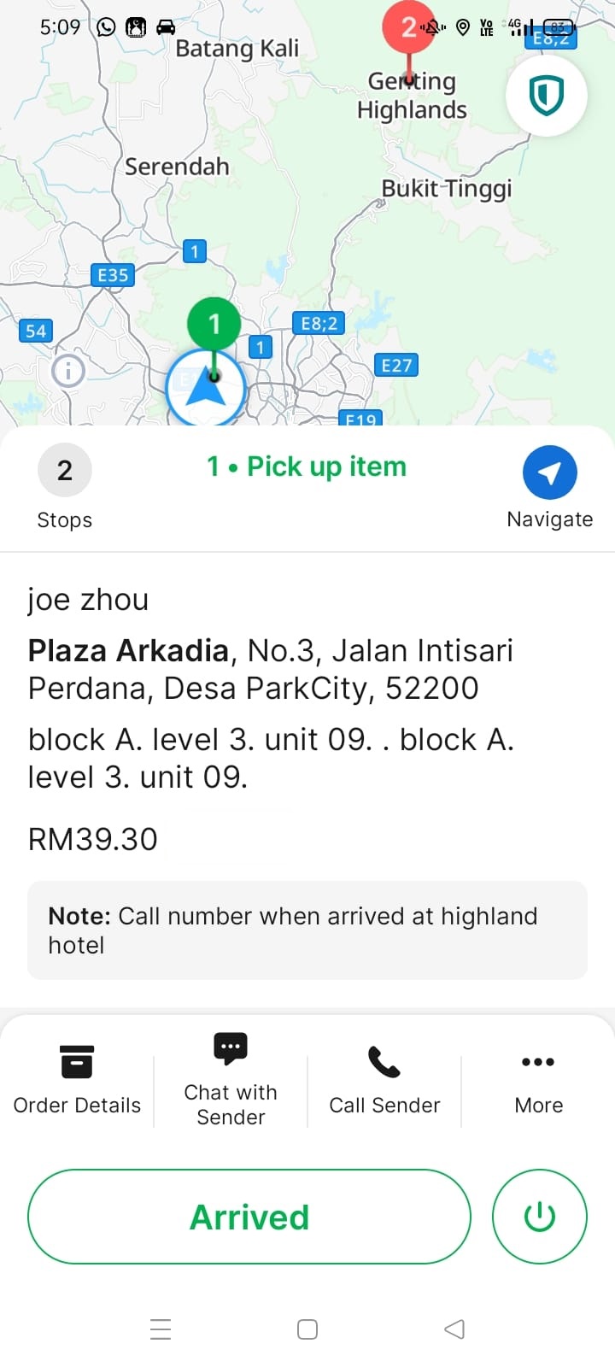
Task: Expand the More options menu
Action: click(x=538, y=1080)
